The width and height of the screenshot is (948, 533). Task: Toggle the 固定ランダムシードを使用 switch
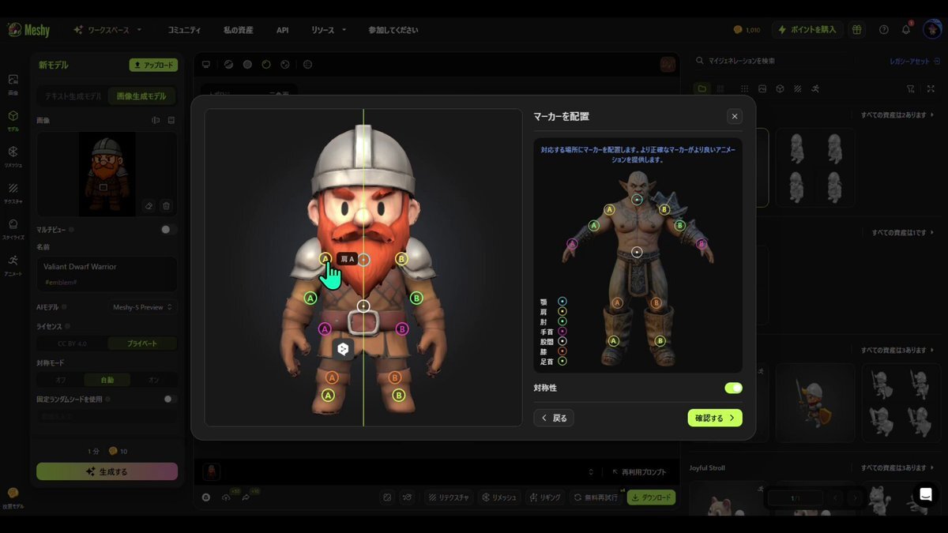click(x=169, y=399)
